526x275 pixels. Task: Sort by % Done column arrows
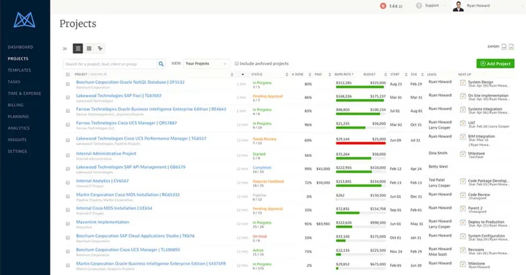[310, 74]
